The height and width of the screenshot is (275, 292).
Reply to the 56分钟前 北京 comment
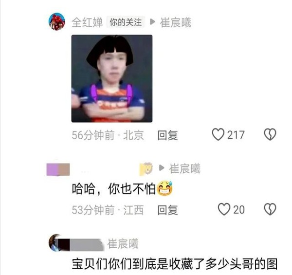167,135
